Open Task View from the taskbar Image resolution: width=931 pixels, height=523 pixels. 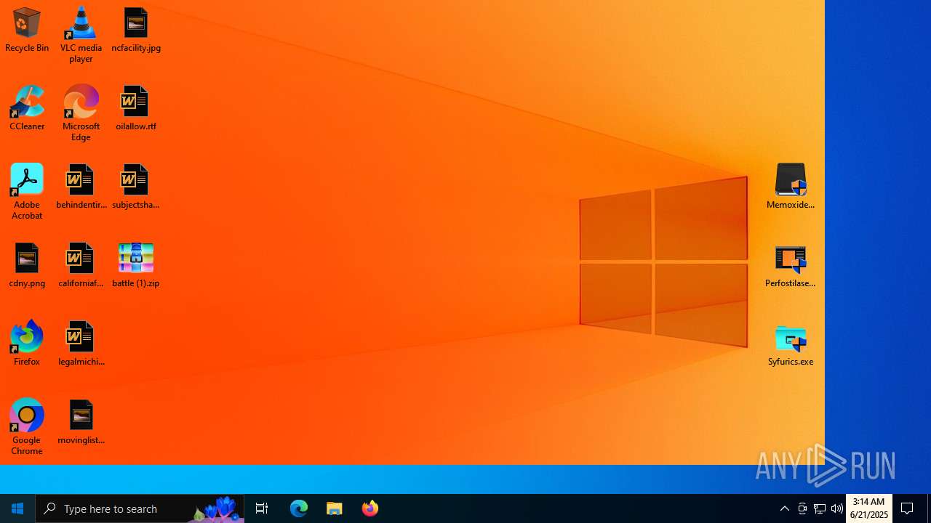262,508
